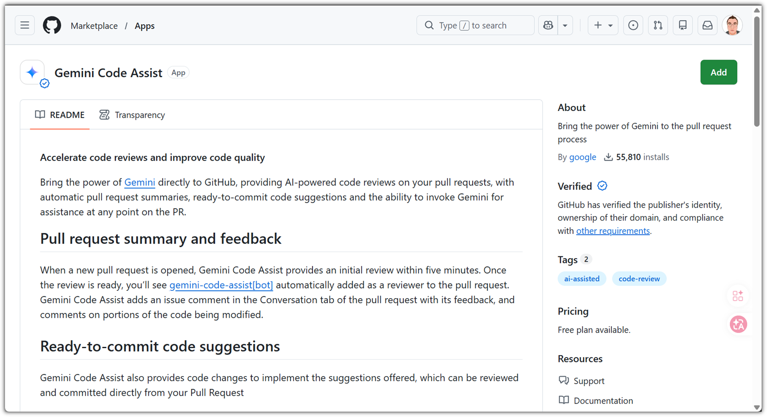Screen dimensions: 767x417
Task: Open the gemini-code-assist[bot] link
Action: click(x=221, y=285)
